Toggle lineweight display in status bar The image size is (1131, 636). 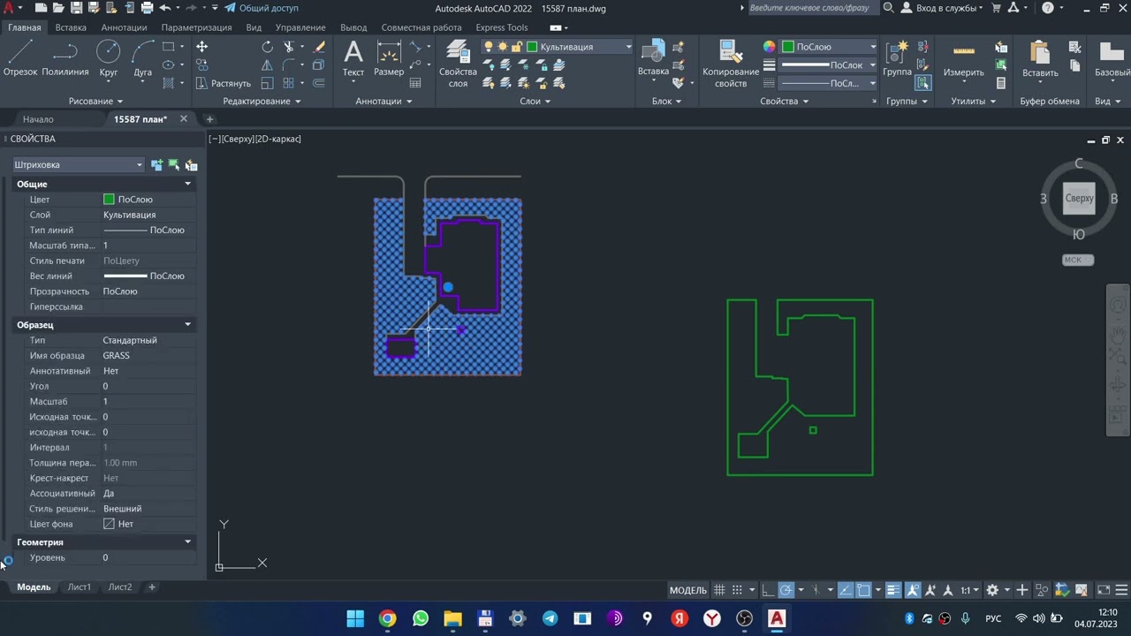[893, 590]
